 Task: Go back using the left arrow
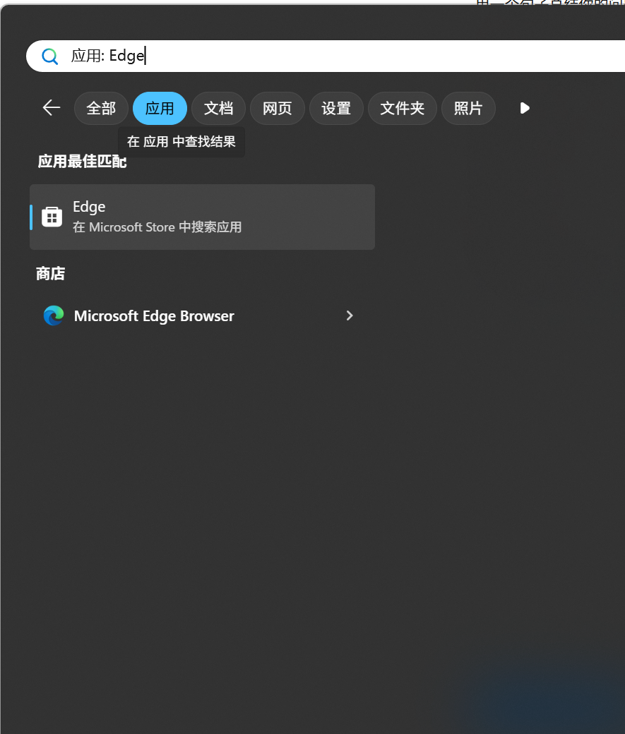coord(52,108)
